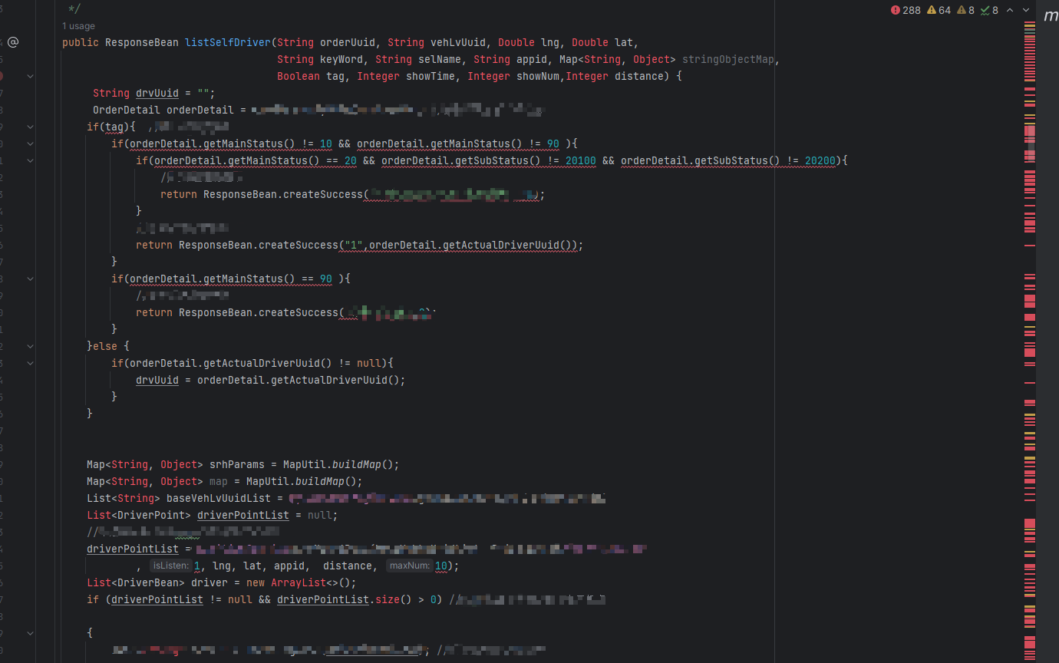Fold the getActualDriverUuid() != null if block

point(30,363)
